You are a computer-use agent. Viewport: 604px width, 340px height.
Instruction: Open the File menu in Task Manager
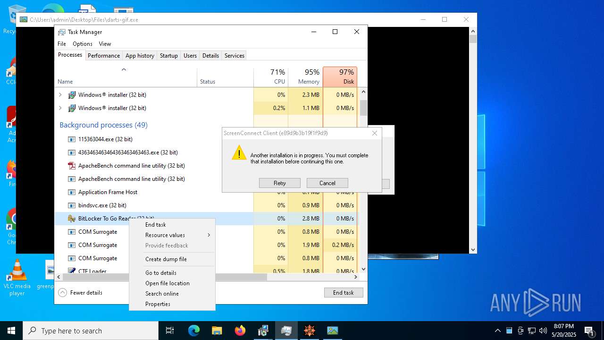pyautogui.click(x=62, y=44)
